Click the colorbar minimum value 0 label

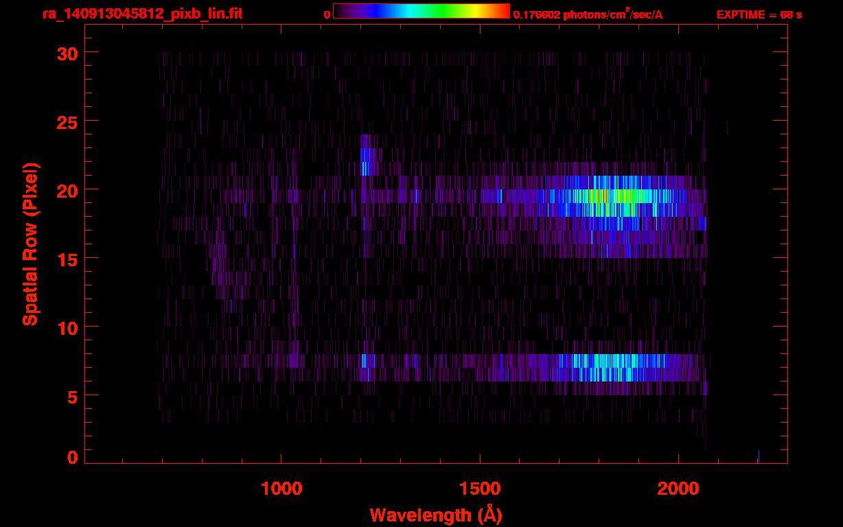(x=327, y=14)
